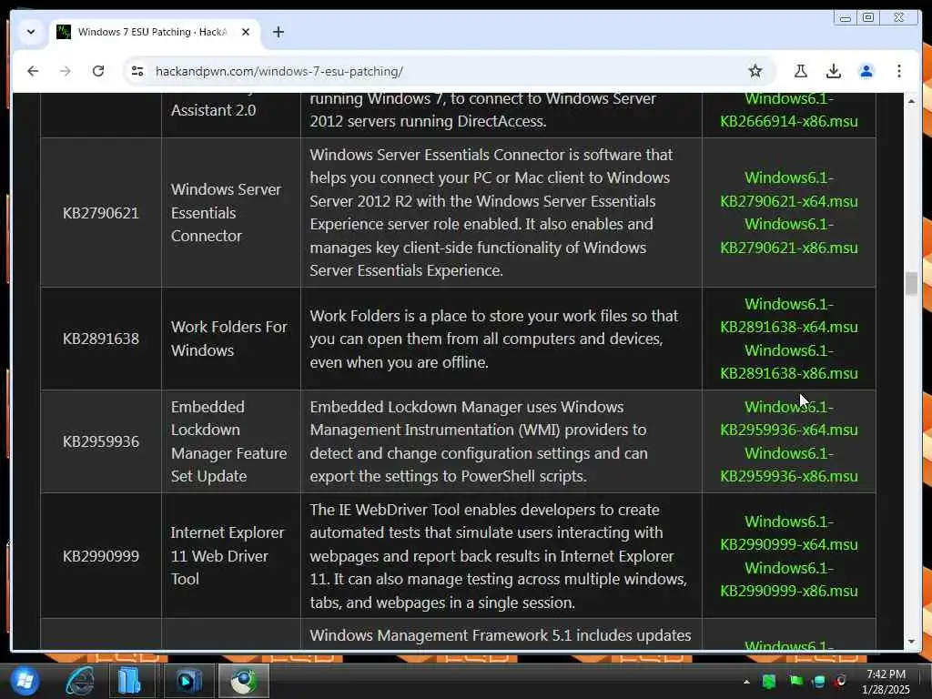Open Windows Media Player from taskbar
Viewport: 932px width, 699px height.
tap(187, 681)
